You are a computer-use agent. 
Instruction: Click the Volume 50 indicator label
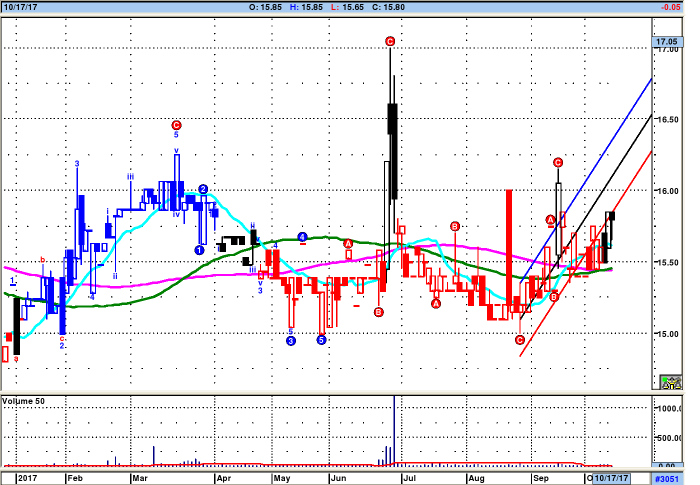tap(23, 401)
